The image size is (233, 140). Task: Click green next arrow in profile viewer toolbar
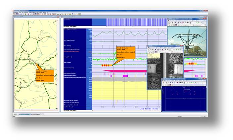pyautogui.click(x=193, y=83)
